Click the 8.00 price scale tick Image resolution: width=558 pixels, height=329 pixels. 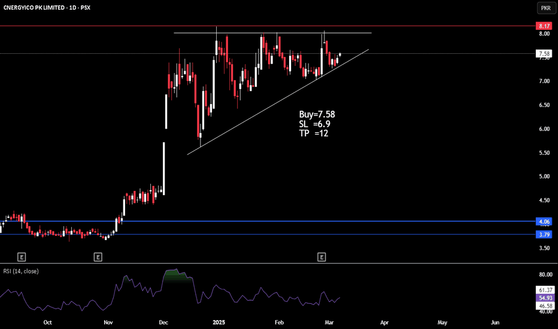point(544,33)
